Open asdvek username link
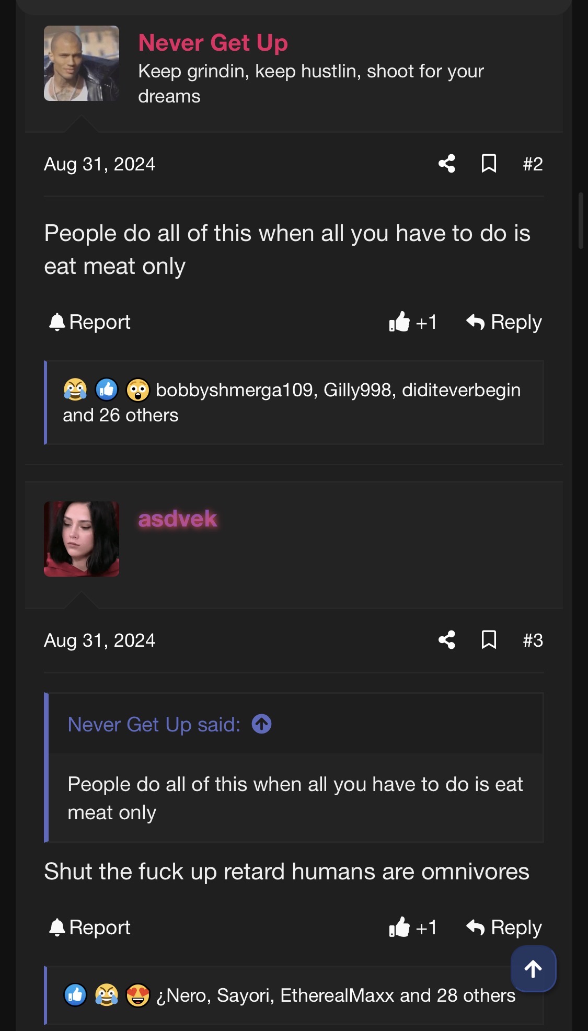The height and width of the screenshot is (1031, 588). click(x=177, y=519)
